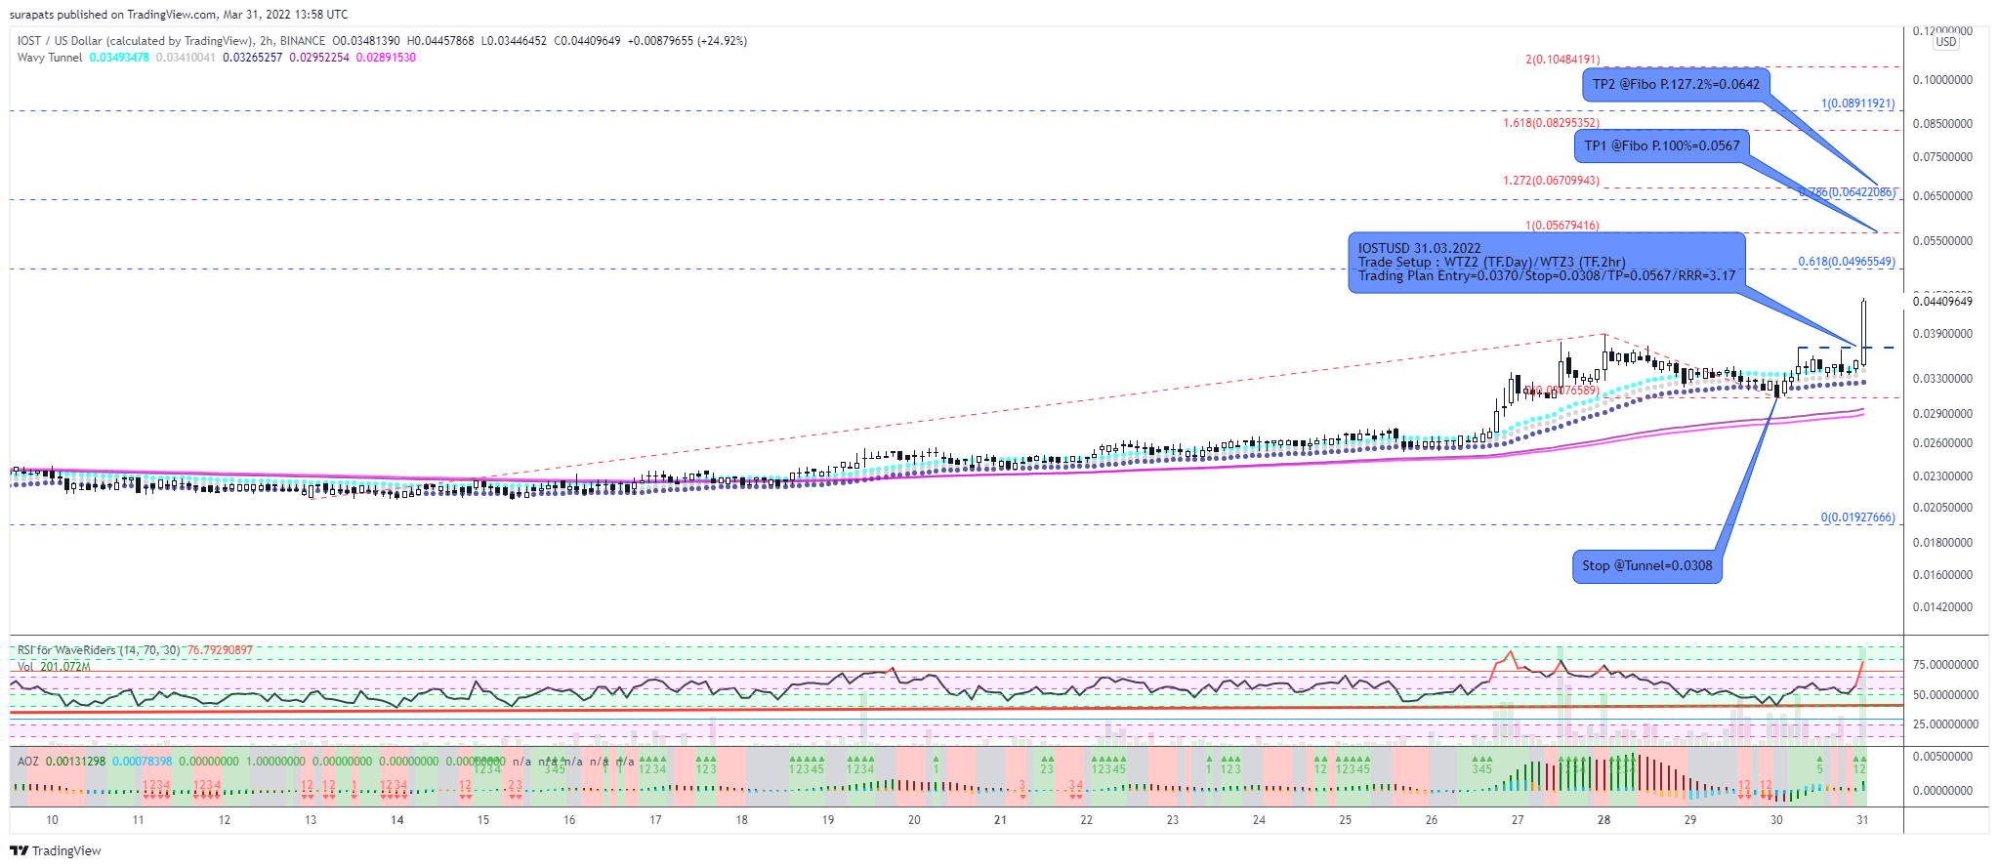Click Wavy Tunnel cyan value 0.03493478

[x=119, y=58]
